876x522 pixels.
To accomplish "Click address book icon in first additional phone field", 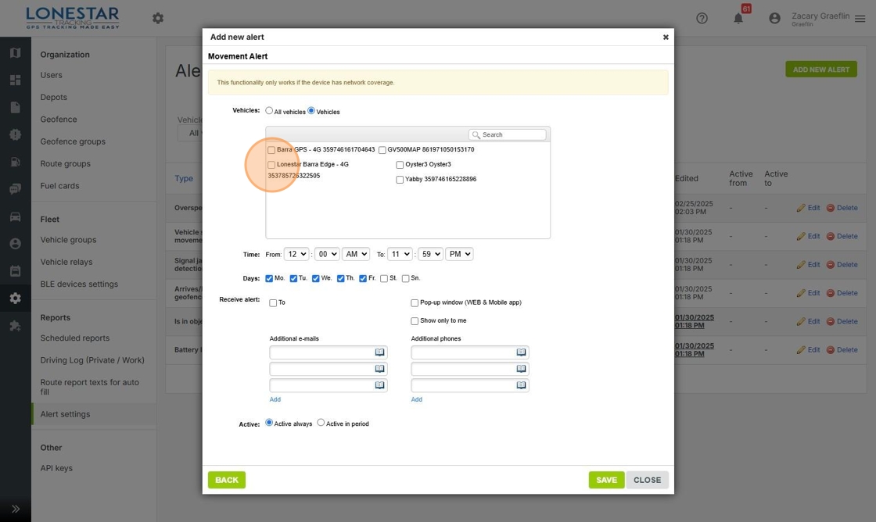I will 521,352.
